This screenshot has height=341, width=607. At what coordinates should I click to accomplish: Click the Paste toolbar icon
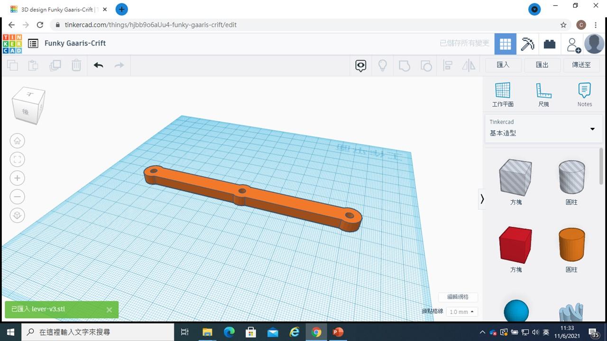[33, 65]
